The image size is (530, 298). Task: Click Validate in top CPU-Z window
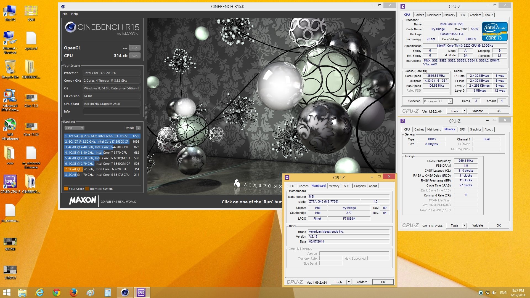(x=478, y=111)
